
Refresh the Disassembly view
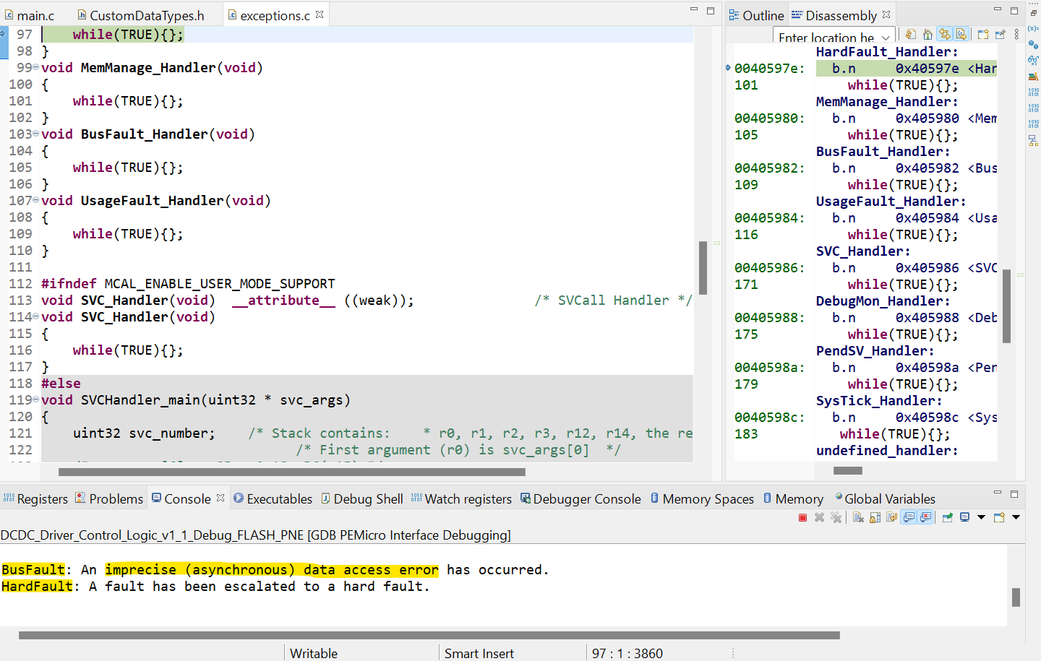tap(911, 34)
